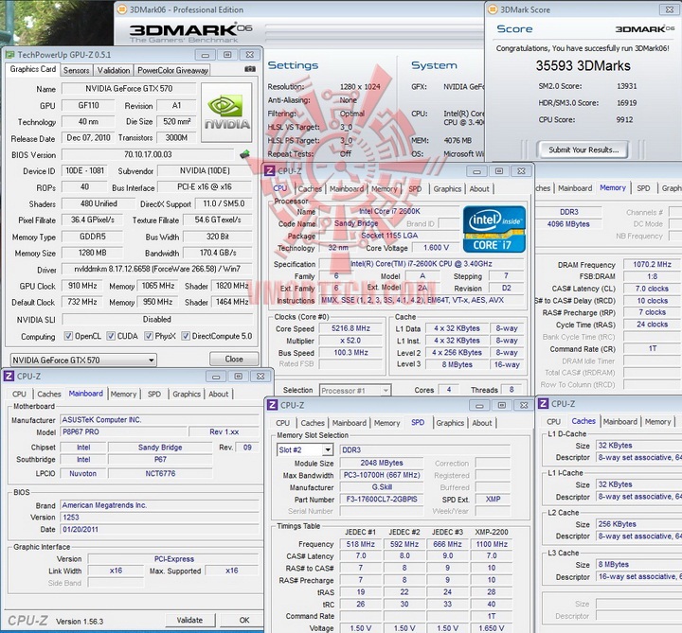Click the Z icon of CPU-Z CPU window
682x633 pixels.
point(270,170)
